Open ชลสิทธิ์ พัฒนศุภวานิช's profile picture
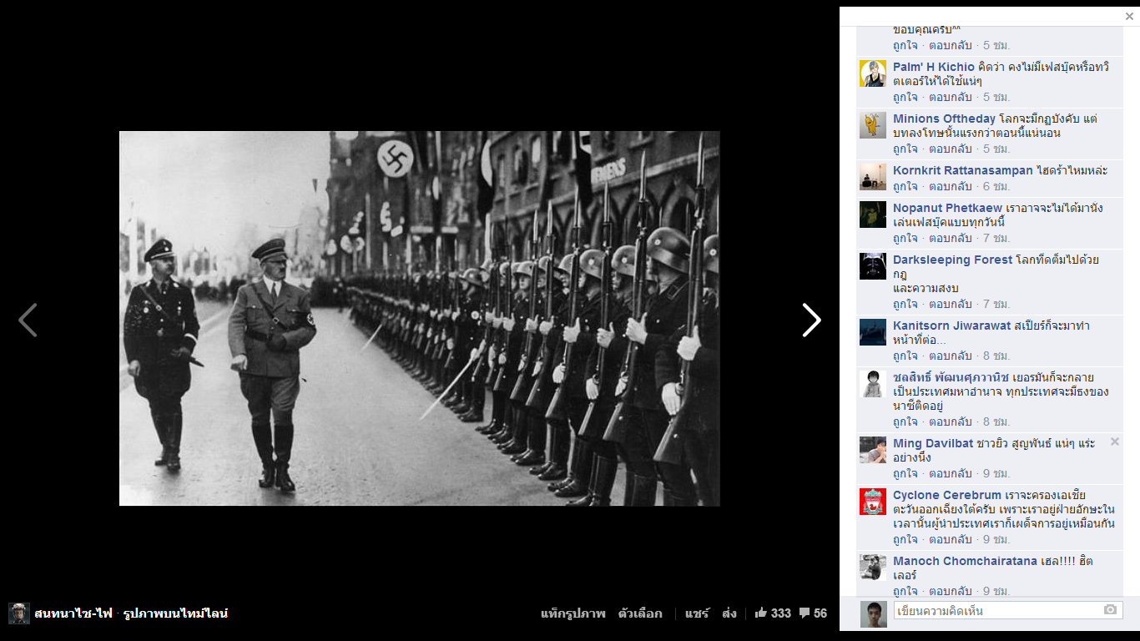 tap(873, 384)
